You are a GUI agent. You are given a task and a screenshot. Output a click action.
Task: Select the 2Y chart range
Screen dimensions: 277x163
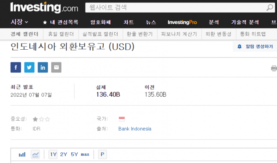63,154
